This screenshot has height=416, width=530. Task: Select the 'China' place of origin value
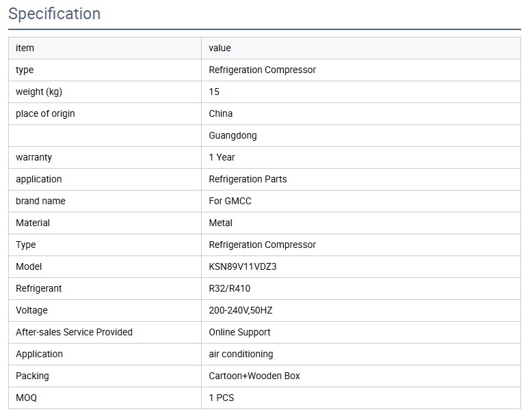point(220,113)
